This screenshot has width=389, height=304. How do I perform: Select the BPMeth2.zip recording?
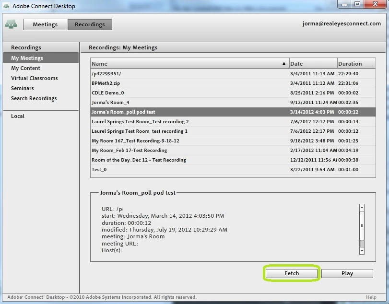[x=233, y=83]
